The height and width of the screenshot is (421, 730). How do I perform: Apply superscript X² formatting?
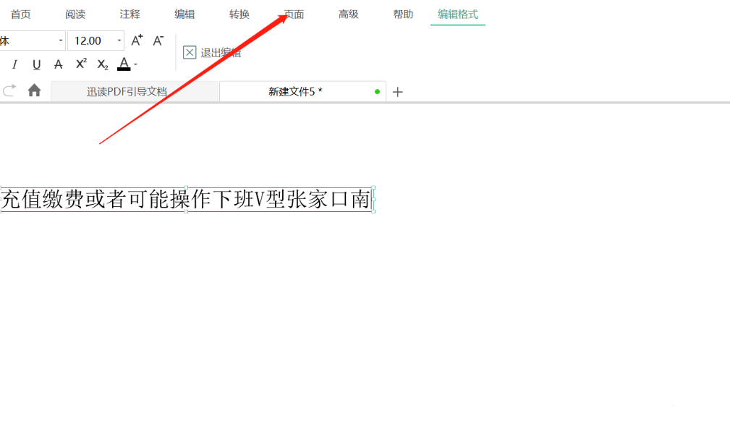coord(80,64)
